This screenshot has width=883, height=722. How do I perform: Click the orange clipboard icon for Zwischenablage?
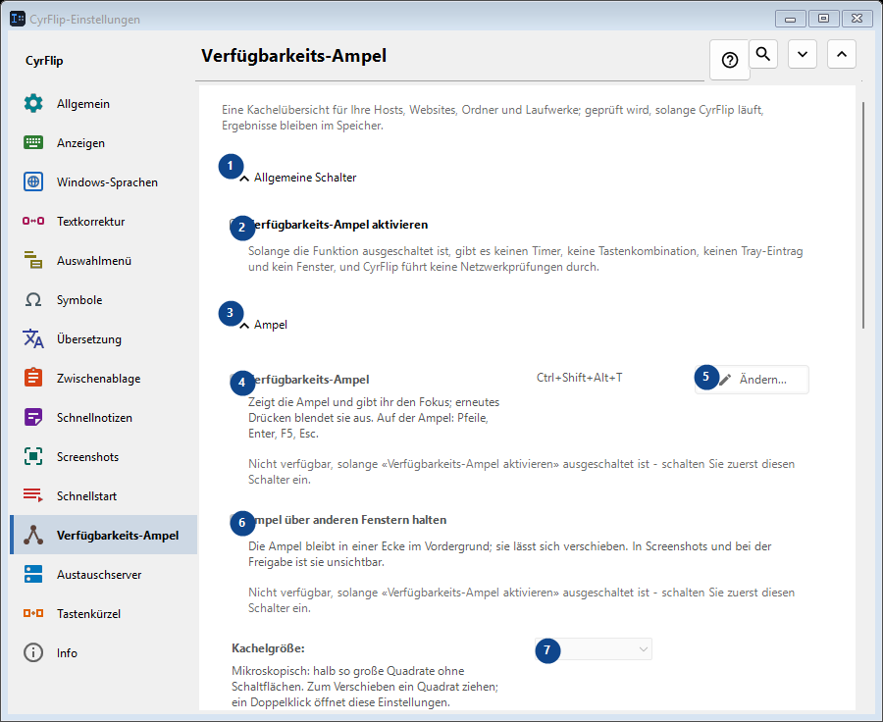(x=33, y=378)
